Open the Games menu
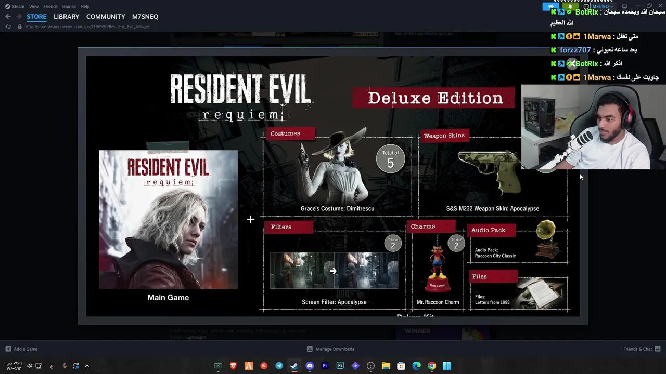 pos(69,6)
